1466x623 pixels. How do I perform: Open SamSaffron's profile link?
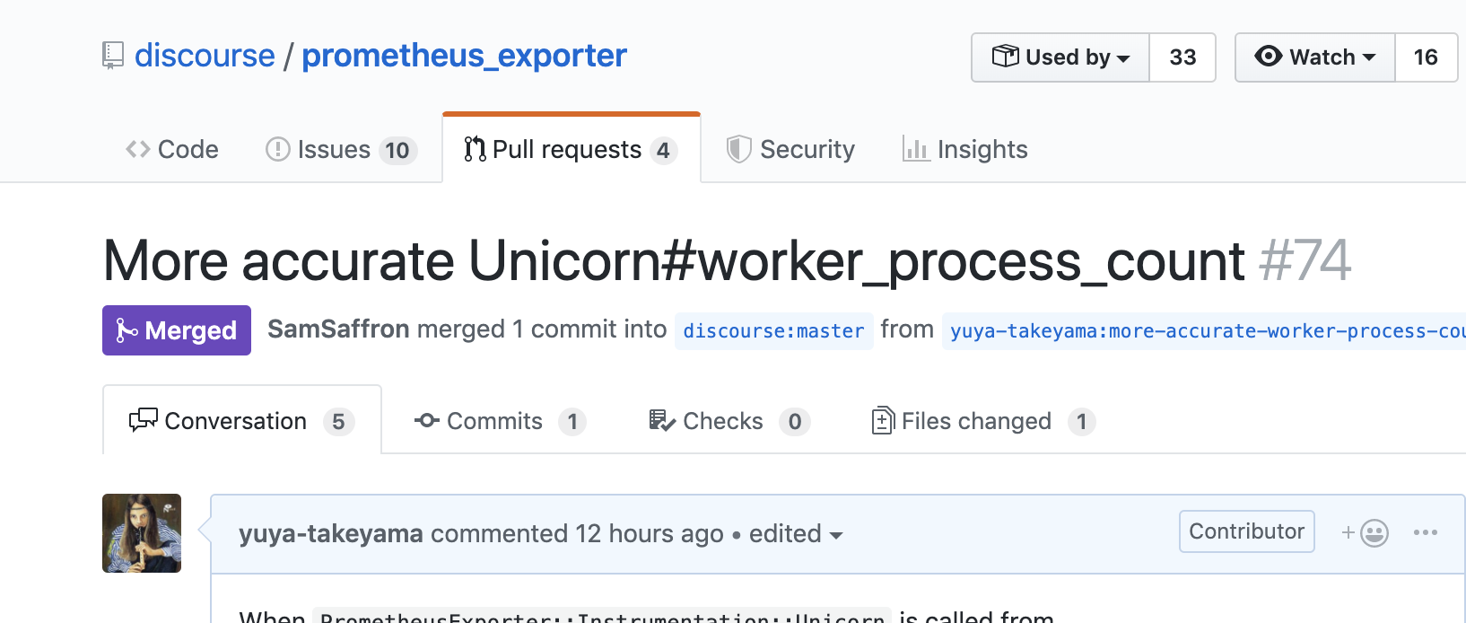(x=338, y=329)
